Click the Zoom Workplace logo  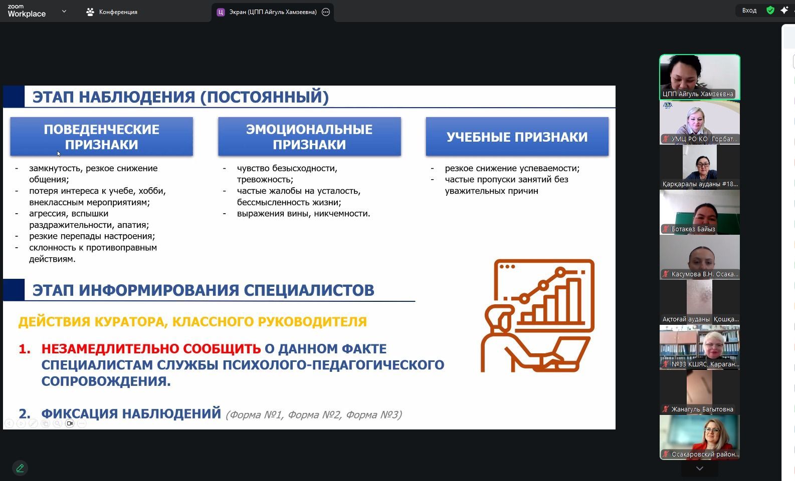pos(27,11)
